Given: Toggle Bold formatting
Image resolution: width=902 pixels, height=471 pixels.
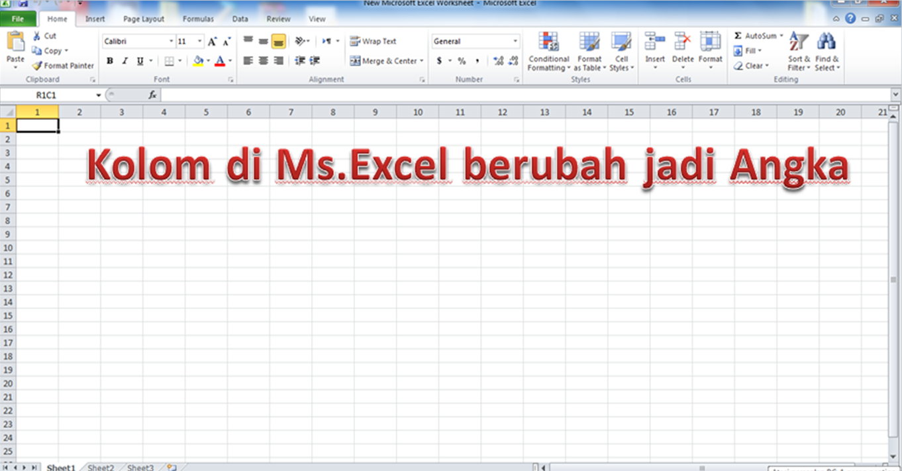Looking at the screenshot, I should [x=110, y=61].
